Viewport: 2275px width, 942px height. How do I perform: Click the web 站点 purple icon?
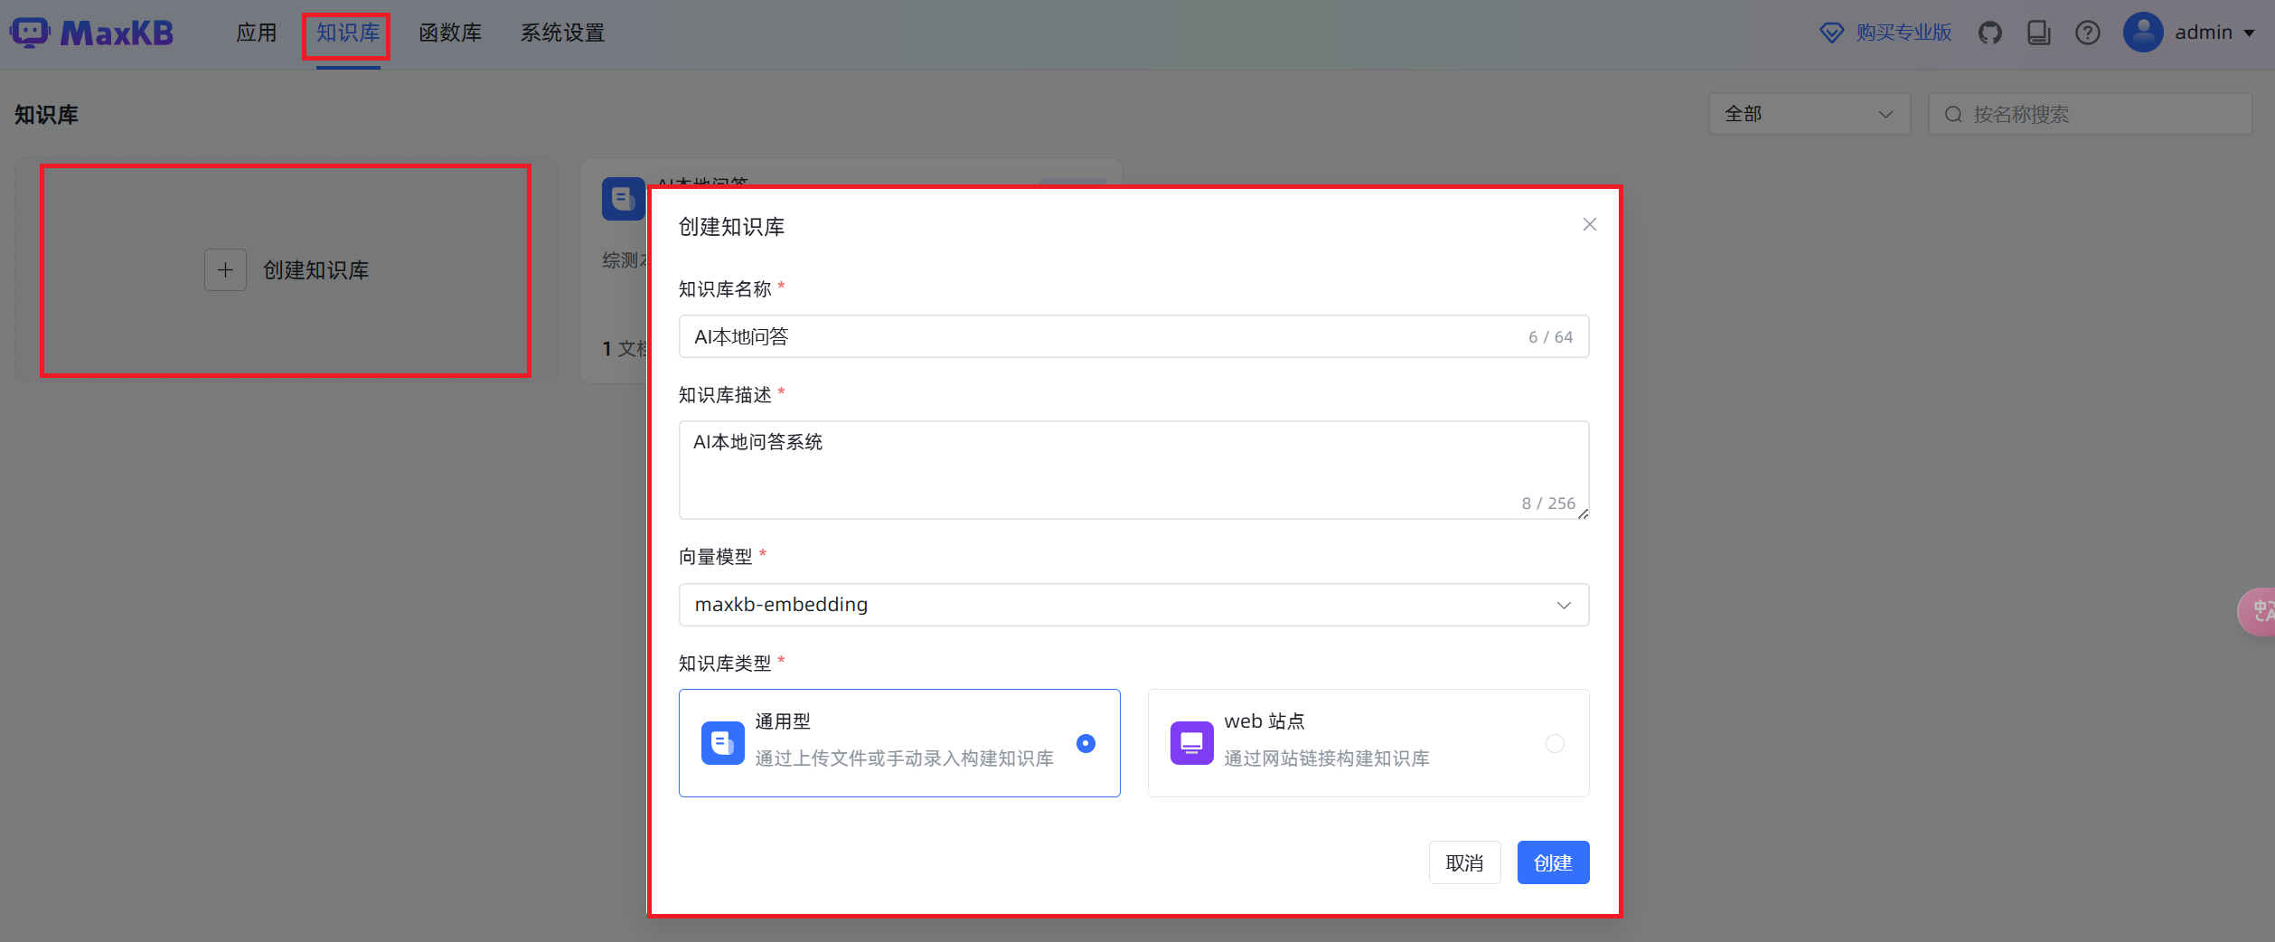tap(1190, 742)
